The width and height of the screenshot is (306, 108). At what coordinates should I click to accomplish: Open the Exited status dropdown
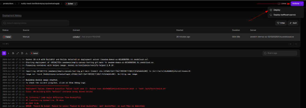click(71, 4)
